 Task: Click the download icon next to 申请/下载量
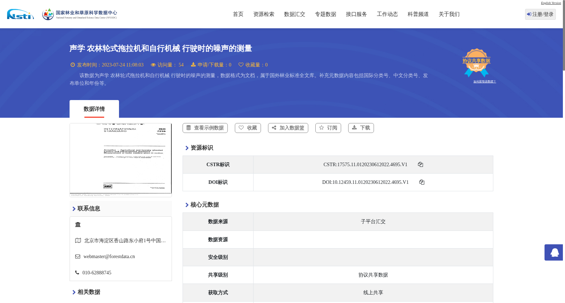[x=193, y=64]
